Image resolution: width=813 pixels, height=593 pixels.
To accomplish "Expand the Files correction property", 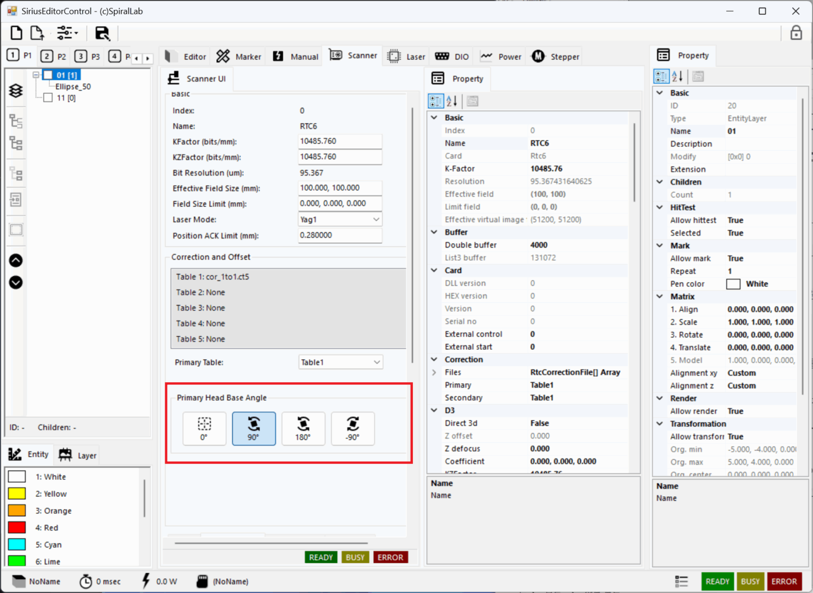I will [434, 372].
